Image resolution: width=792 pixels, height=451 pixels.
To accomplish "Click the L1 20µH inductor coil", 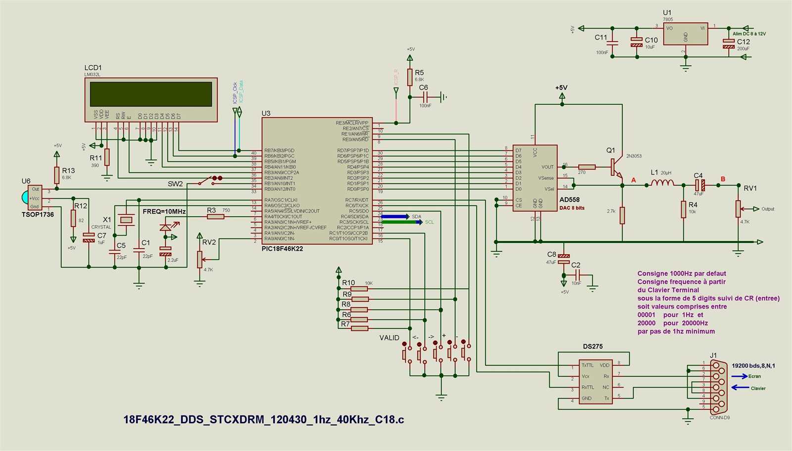I will tap(662, 183).
